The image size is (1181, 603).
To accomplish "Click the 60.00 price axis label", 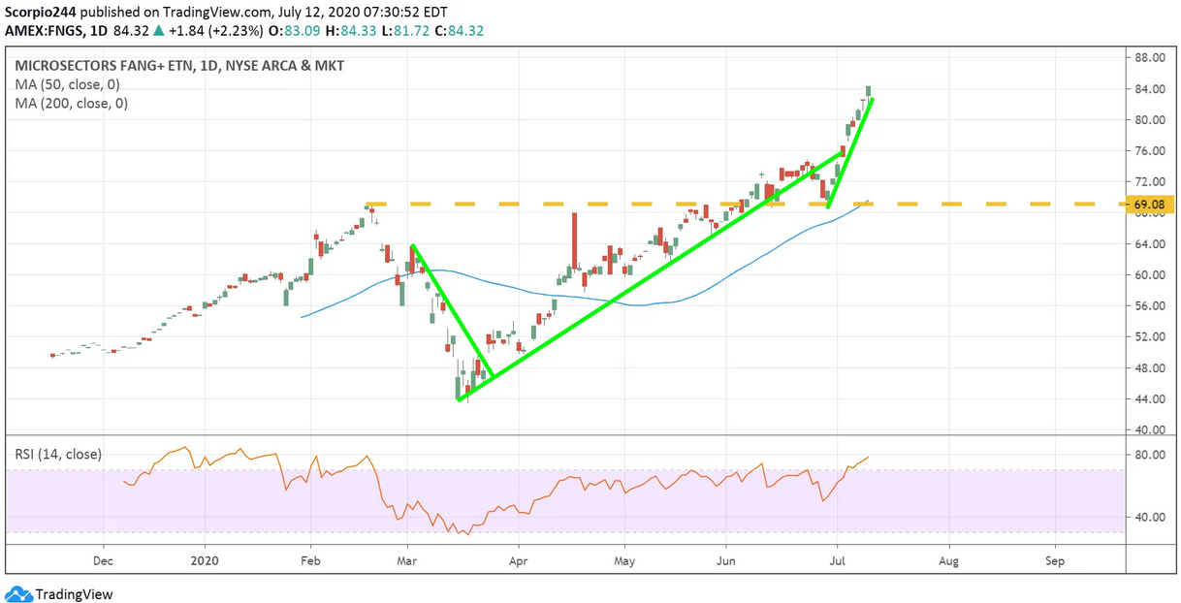I will pyautogui.click(x=1150, y=275).
